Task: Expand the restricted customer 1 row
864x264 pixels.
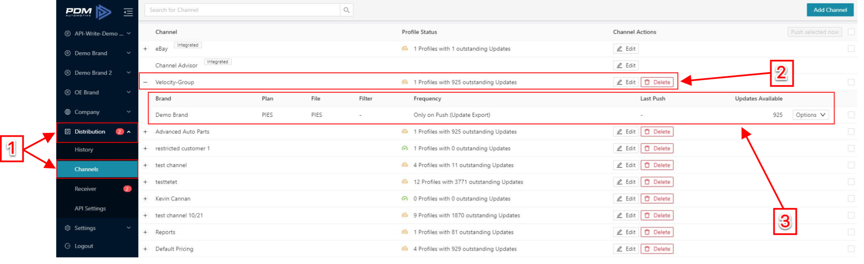Action: [x=145, y=148]
